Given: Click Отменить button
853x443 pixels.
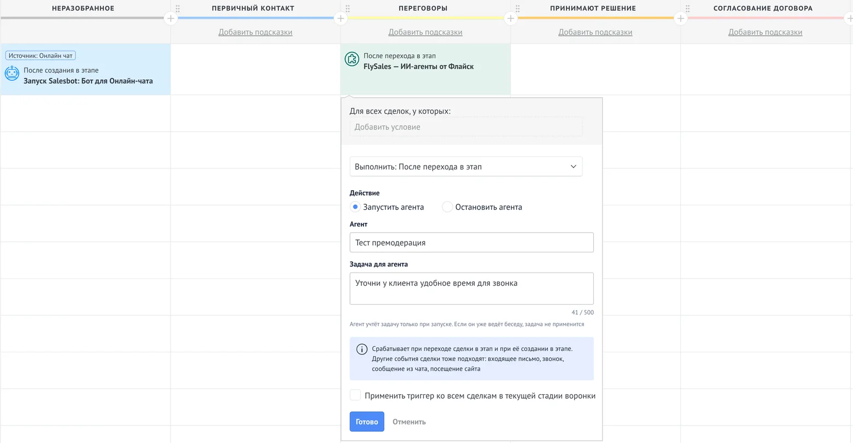Looking at the screenshot, I should coord(409,422).
